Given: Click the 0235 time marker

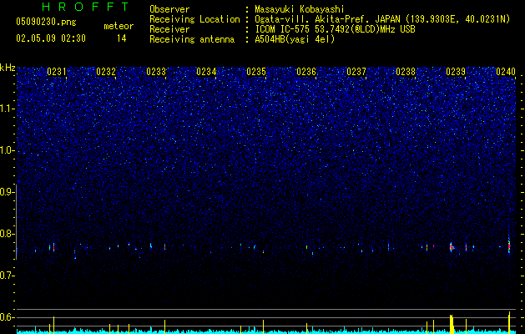Looking at the screenshot, I should [x=256, y=72].
